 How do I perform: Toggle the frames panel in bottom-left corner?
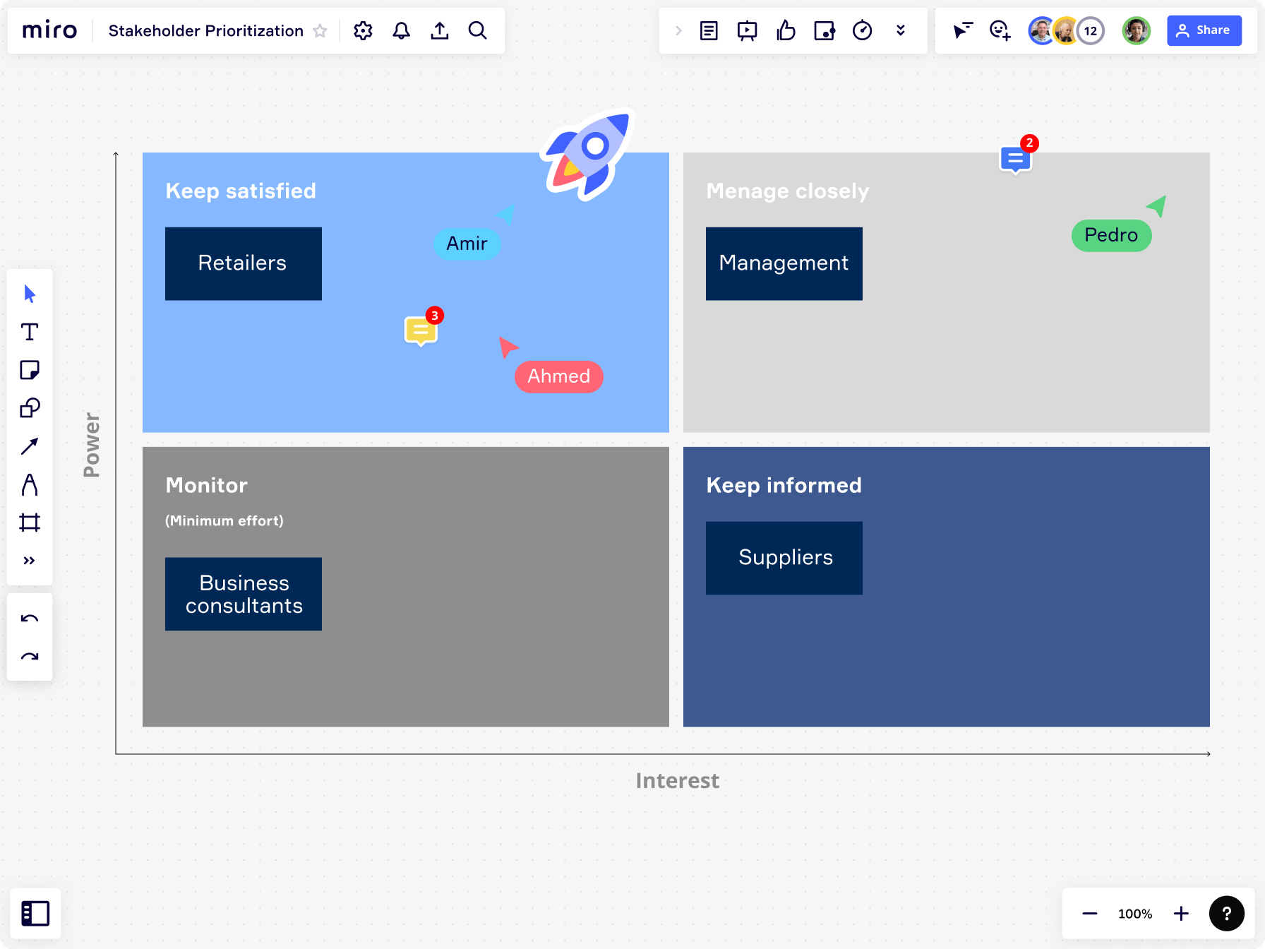point(35,913)
